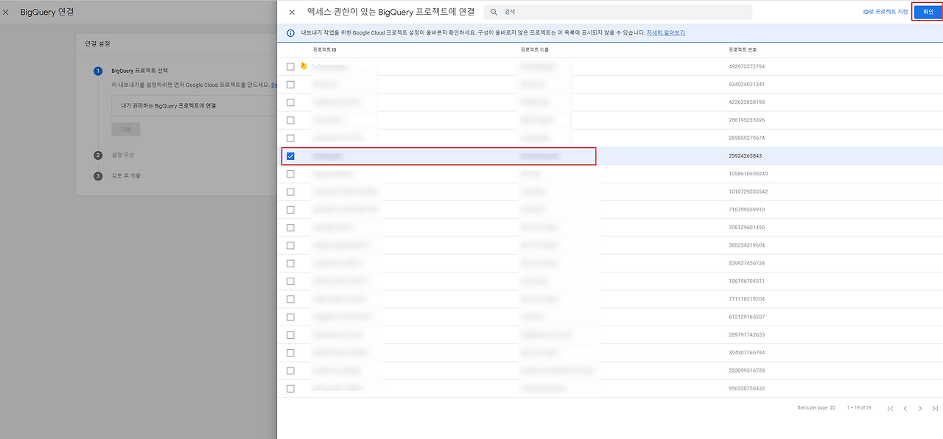Viewport: 943px width, 439px height.
Task: Click the 검색 search field
Action: (618, 13)
